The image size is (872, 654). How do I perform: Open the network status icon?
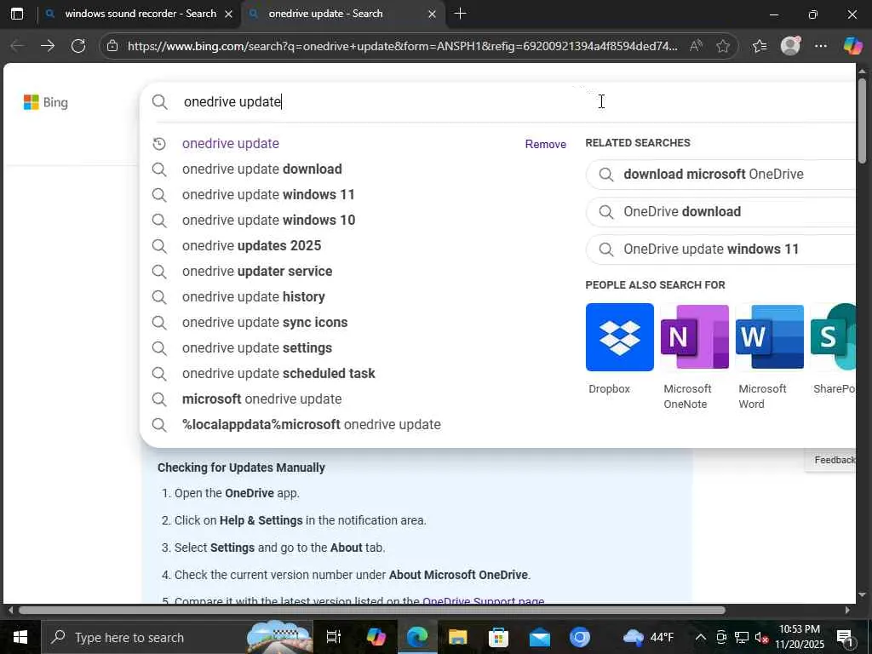(742, 637)
